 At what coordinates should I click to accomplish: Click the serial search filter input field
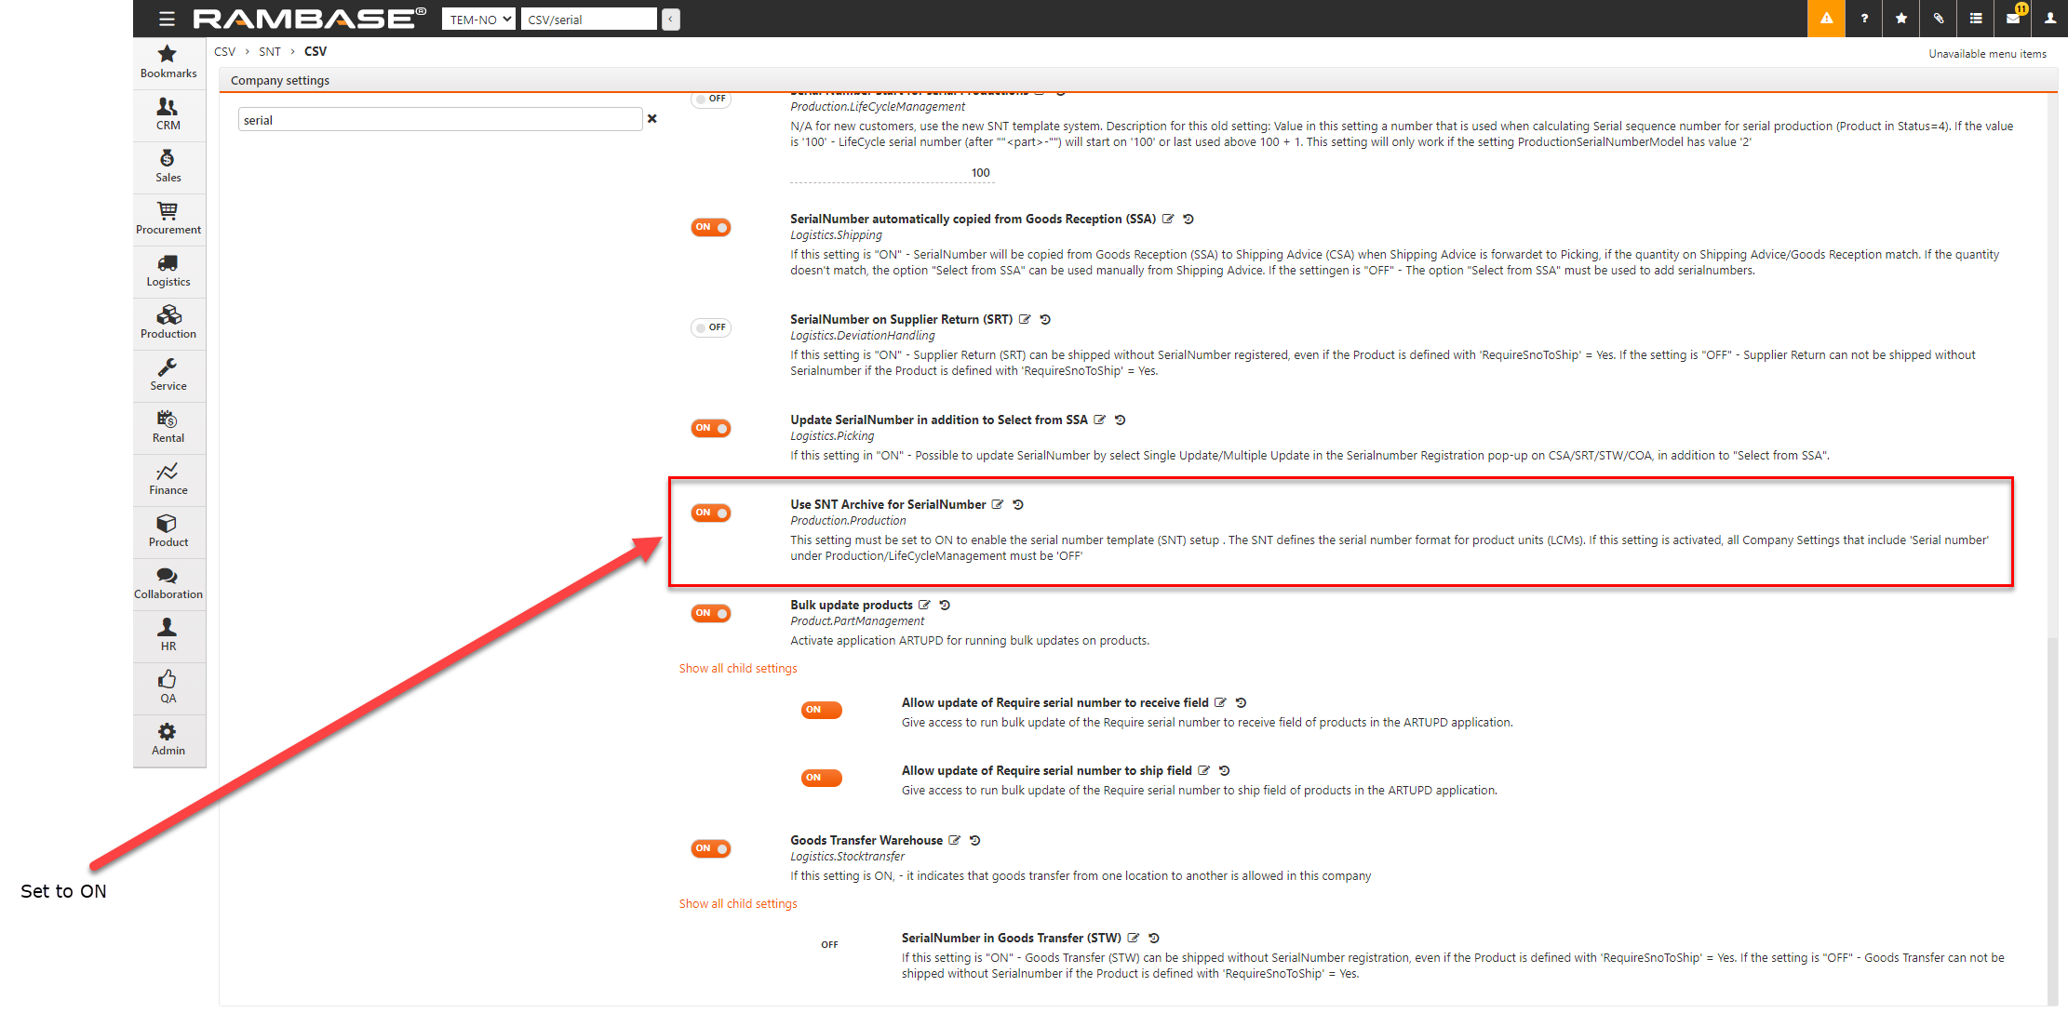tap(439, 120)
